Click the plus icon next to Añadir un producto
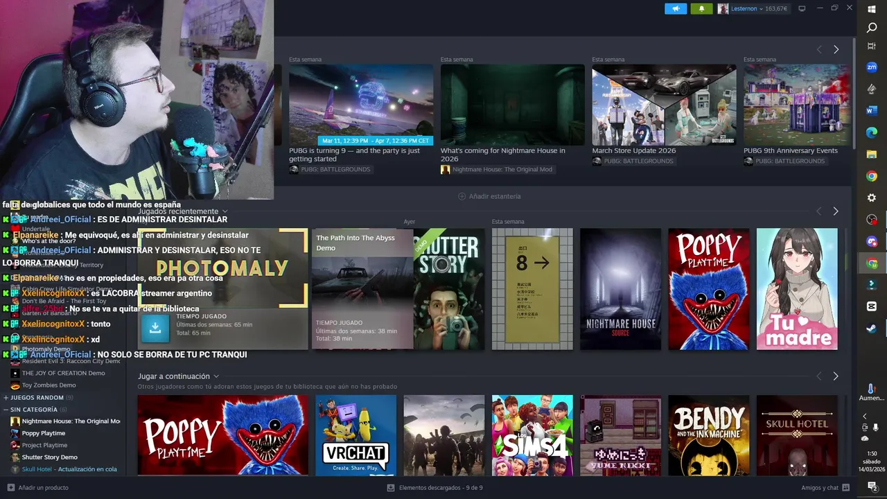 (x=10, y=488)
